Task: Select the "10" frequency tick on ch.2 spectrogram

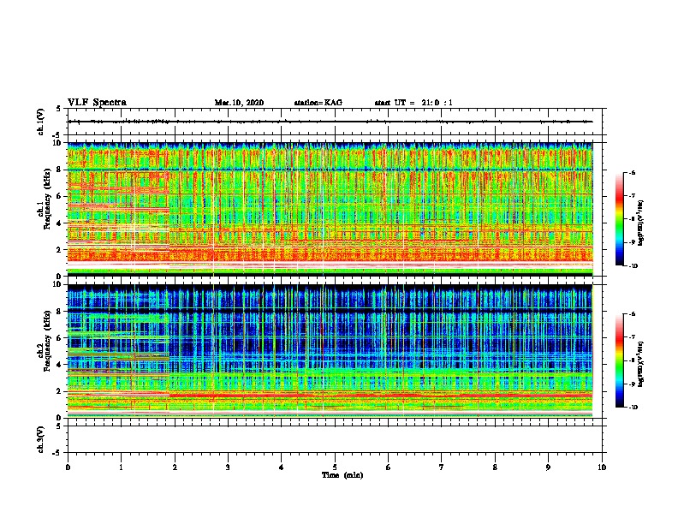Action: (x=57, y=284)
